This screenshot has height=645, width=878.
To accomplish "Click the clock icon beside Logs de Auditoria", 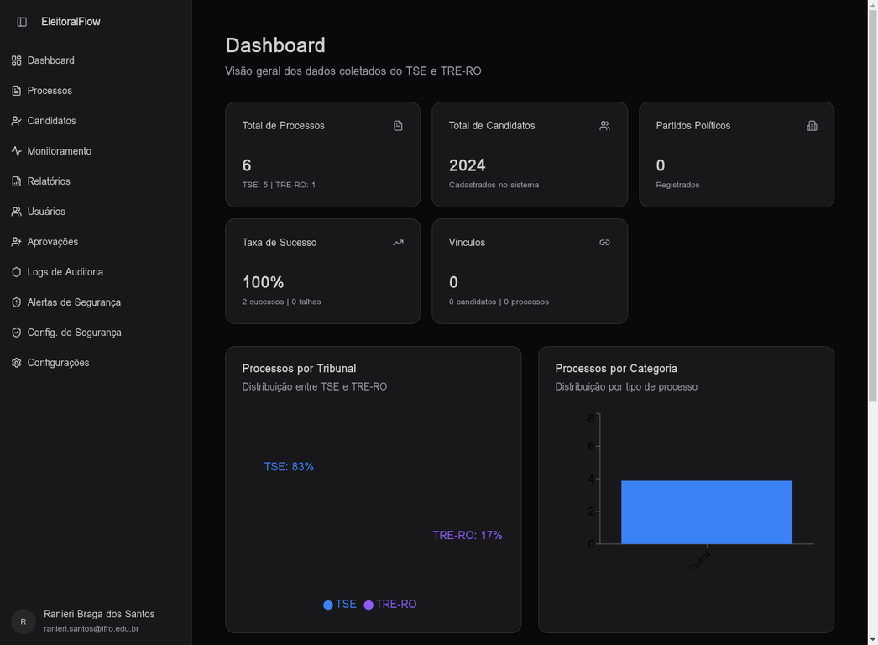I will 15,271.
